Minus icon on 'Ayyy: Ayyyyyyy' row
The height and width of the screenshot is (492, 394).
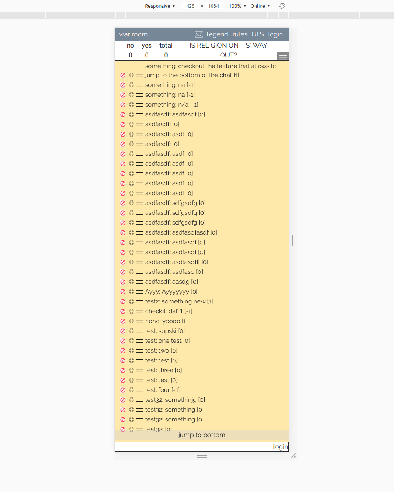coord(139,292)
